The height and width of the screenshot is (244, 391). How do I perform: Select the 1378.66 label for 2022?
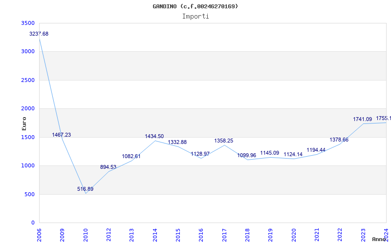[x=339, y=140]
